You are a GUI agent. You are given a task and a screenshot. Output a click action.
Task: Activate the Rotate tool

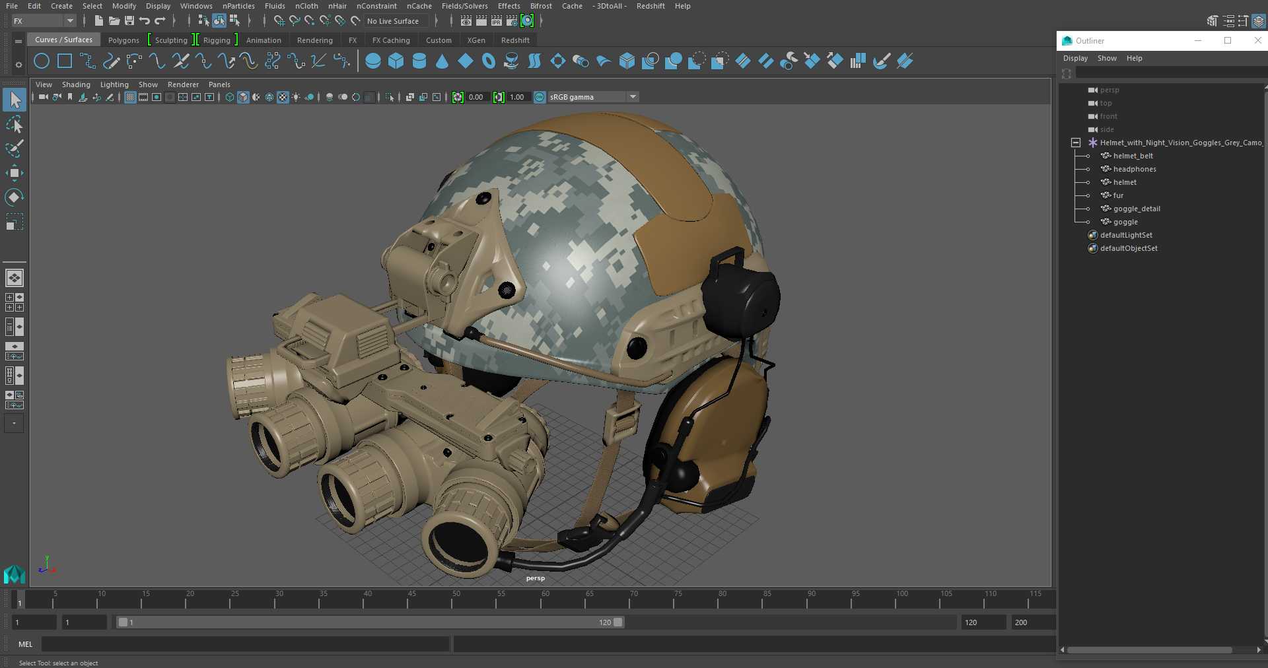click(15, 197)
